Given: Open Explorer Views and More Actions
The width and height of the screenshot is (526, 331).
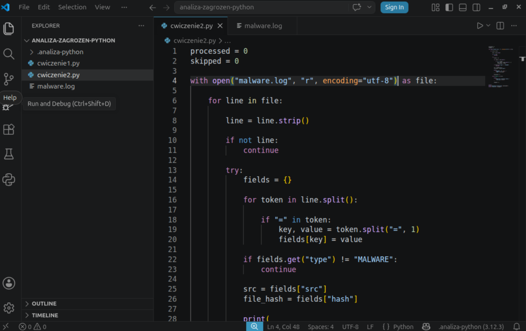Looking at the screenshot, I should [x=141, y=26].
